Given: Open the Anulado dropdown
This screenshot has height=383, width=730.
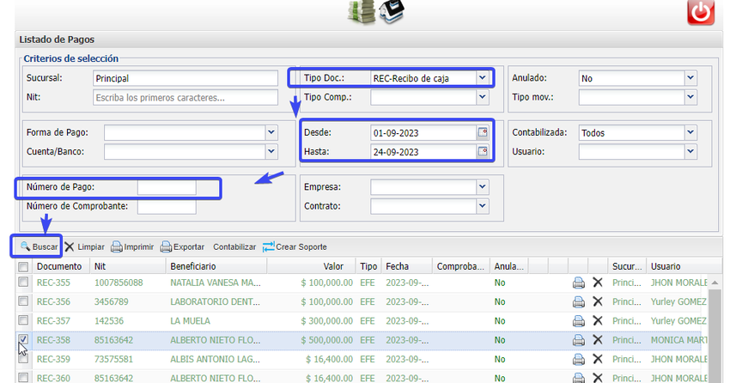Looking at the screenshot, I should click(690, 78).
